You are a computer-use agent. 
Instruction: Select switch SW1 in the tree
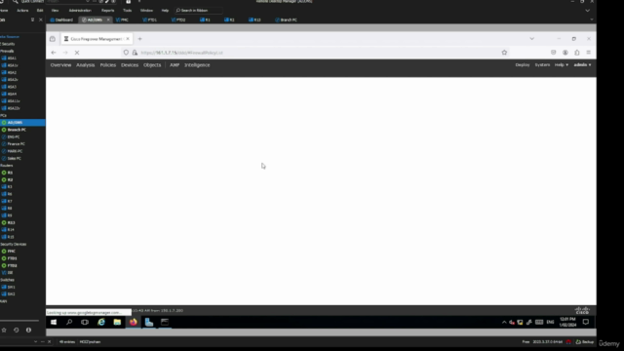click(x=11, y=287)
